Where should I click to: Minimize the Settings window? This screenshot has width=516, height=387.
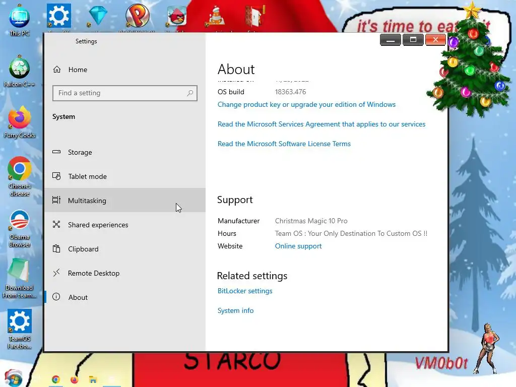[x=391, y=40]
